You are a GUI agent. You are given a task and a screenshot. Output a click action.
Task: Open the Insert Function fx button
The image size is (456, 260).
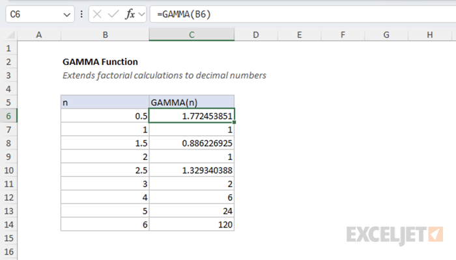click(130, 14)
